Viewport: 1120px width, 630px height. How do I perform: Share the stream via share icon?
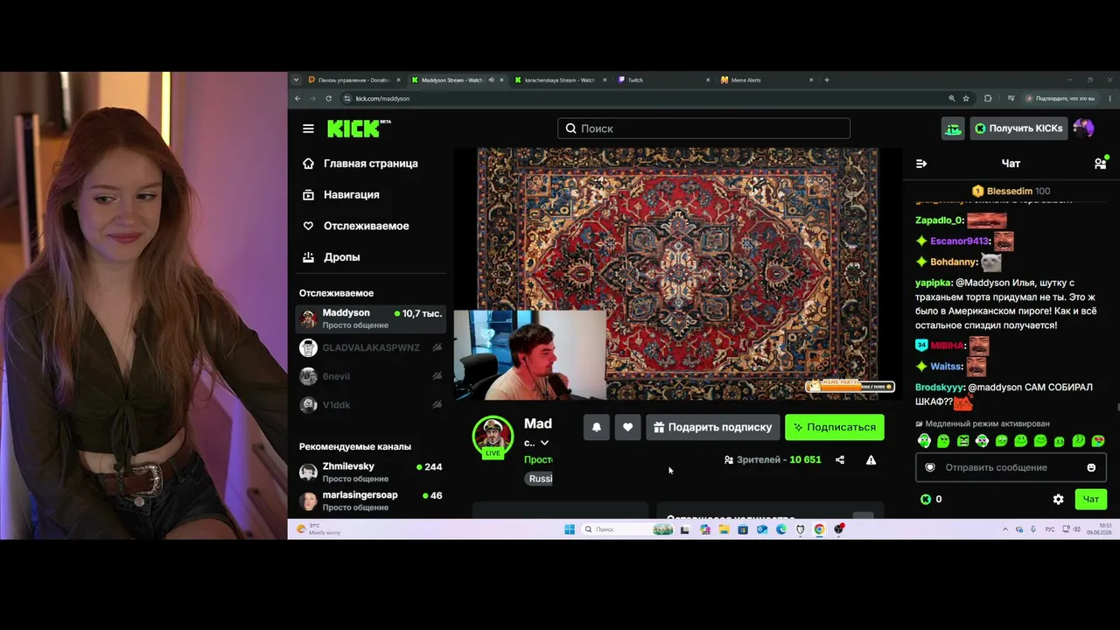click(840, 460)
